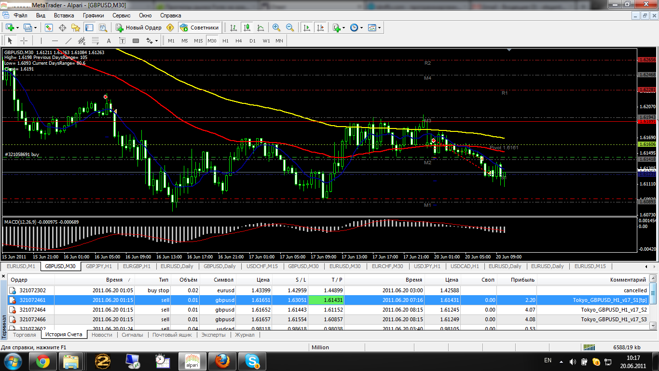This screenshot has width=659, height=371.
Task: Expand the arrows tool dropdown
Action: point(157,41)
